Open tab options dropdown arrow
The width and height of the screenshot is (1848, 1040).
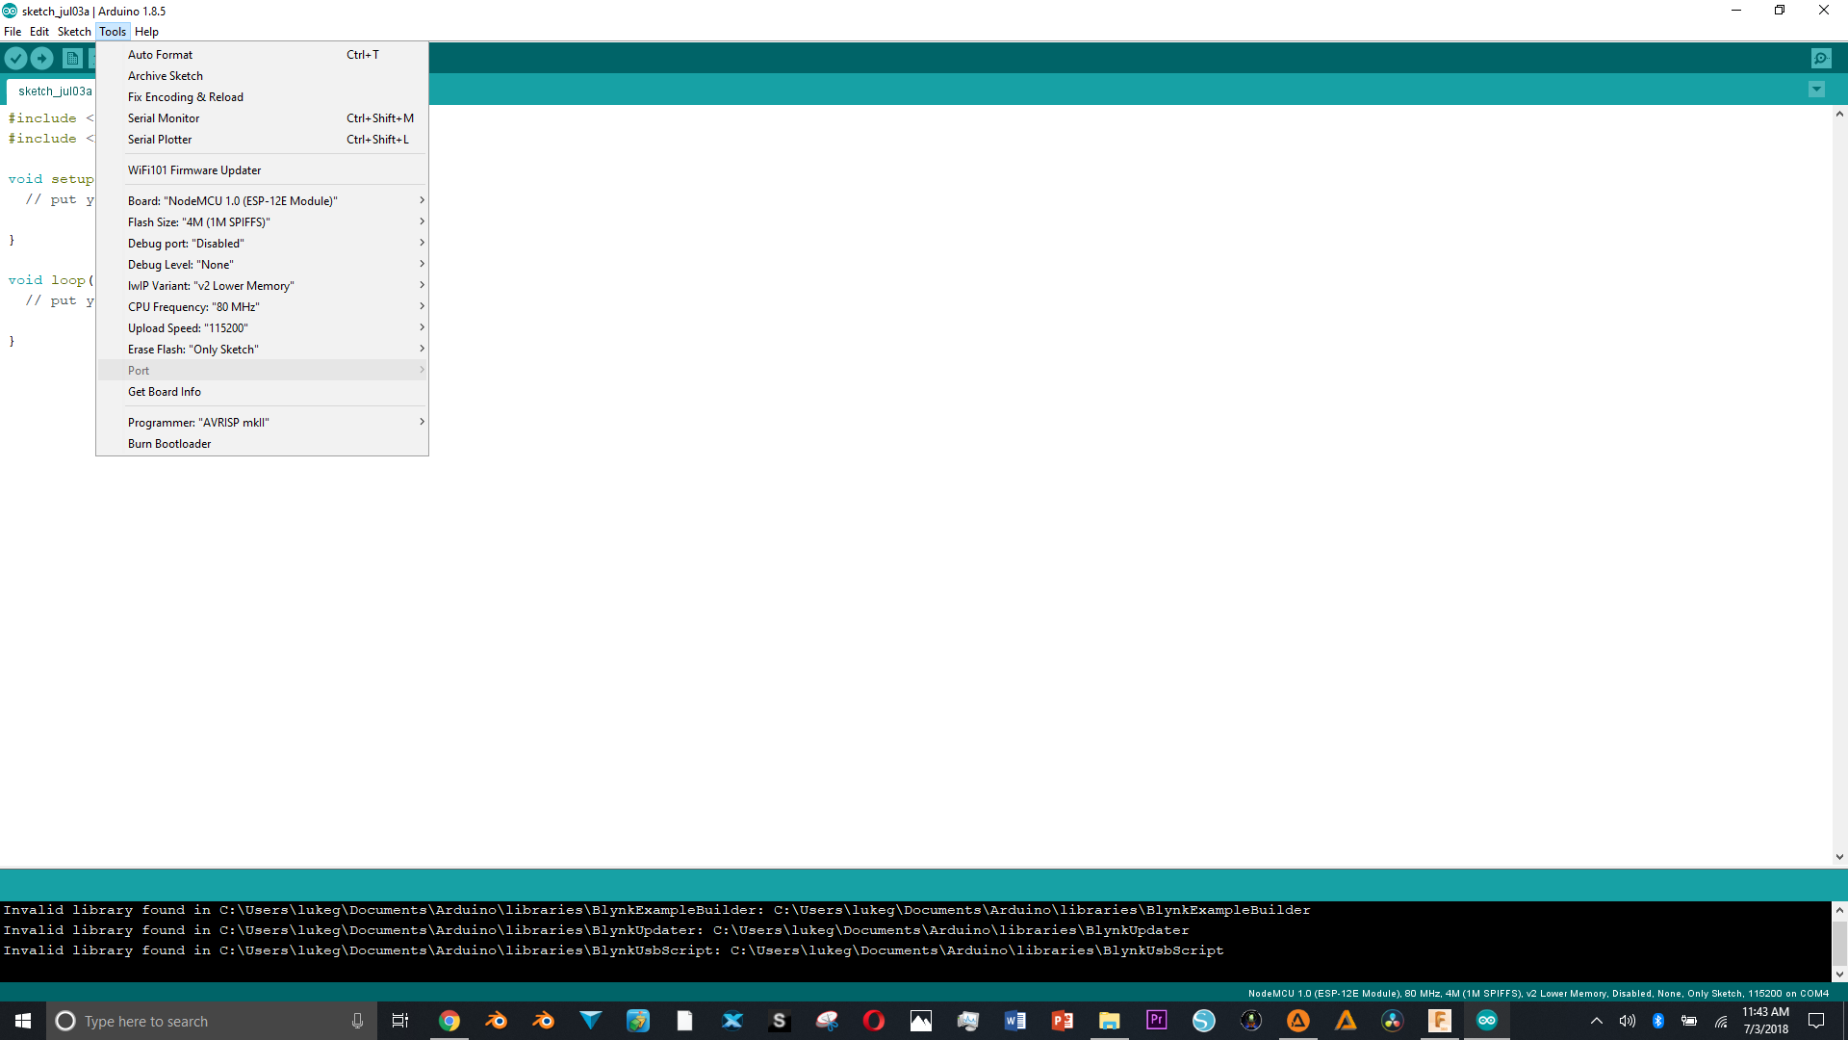click(x=1816, y=90)
